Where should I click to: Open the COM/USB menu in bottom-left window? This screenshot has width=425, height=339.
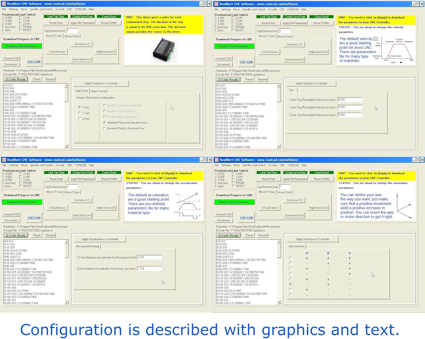click(x=81, y=165)
